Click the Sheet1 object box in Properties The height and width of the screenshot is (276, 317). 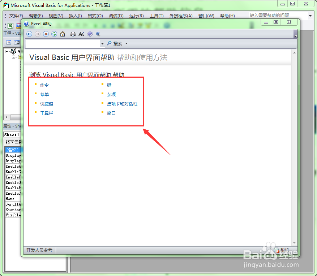(x=12, y=135)
